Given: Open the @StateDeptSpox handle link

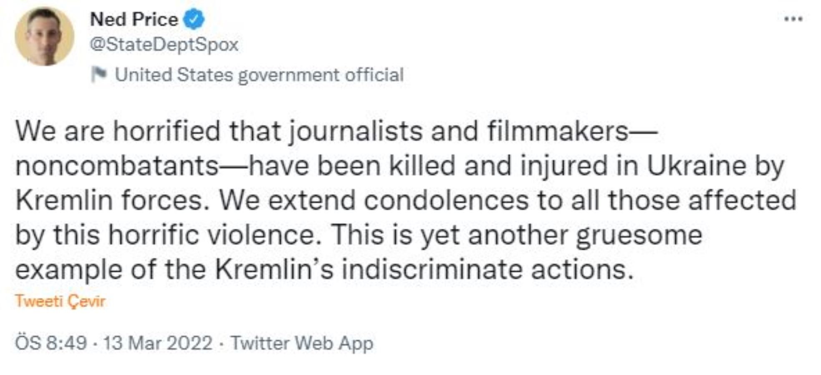Looking at the screenshot, I should click(x=164, y=45).
